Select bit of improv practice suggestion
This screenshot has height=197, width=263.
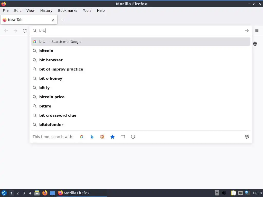click(x=140, y=69)
